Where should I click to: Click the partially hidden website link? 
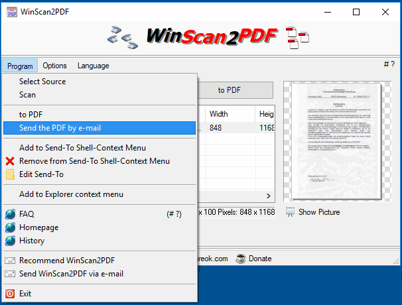[x=213, y=259]
